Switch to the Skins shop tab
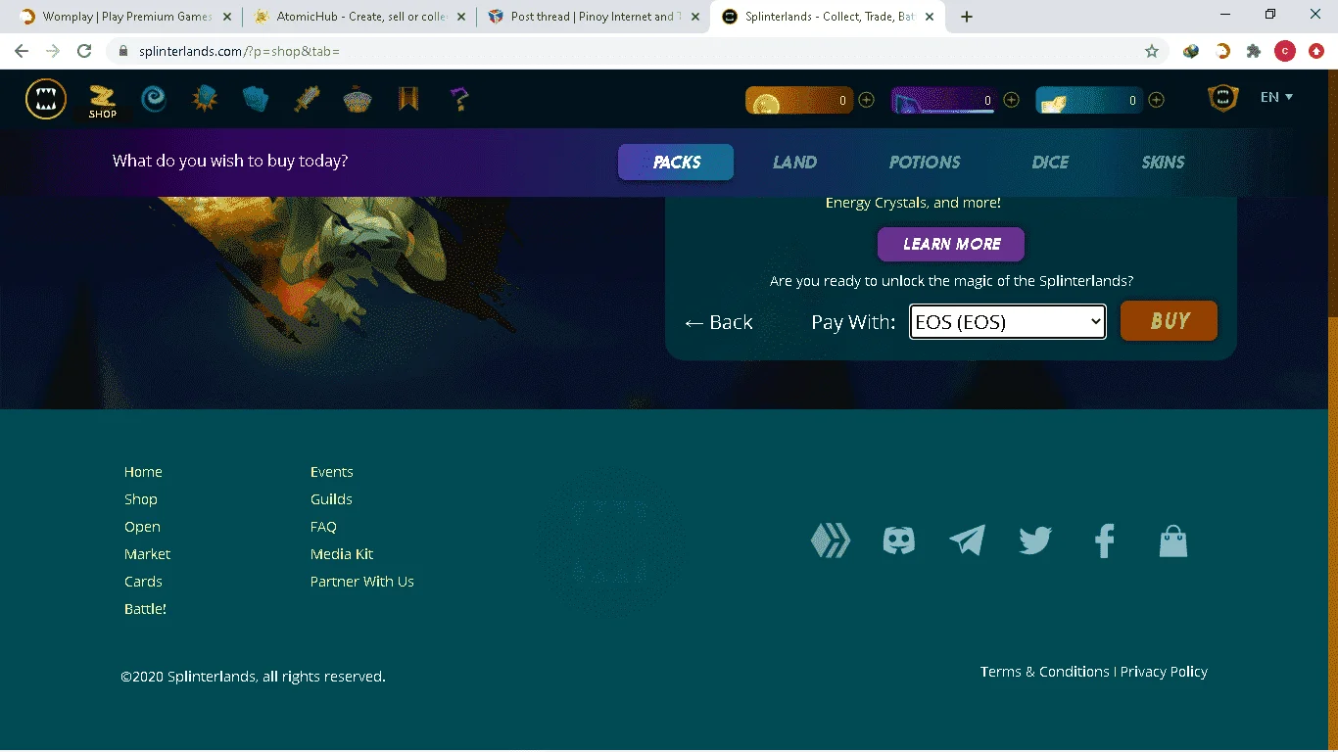 (x=1163, y=163)
